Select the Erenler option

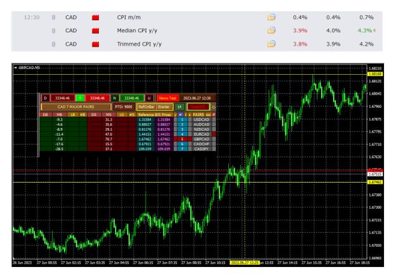[164, 107]
